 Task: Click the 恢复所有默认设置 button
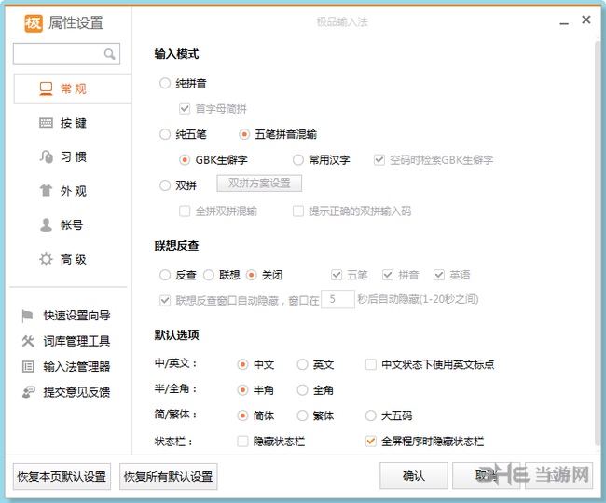point(168,476)
